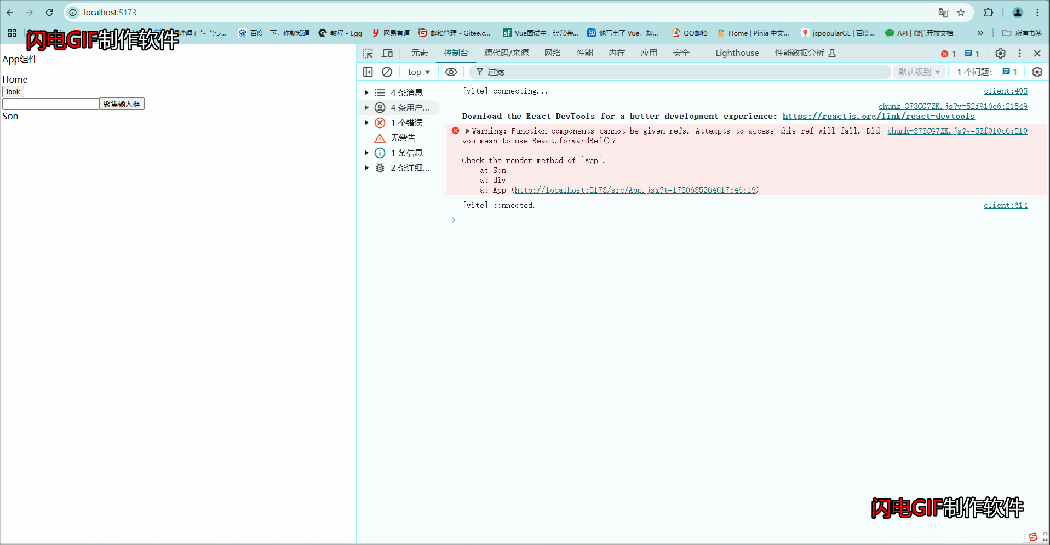Viewport: 1050px width, 545px height.
Task: Click the error count badge in DevTools
Action: click(x=949, y=54)
